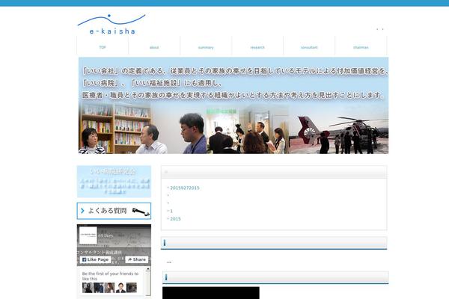The height and width of the screenshot is (299, 449).
Task: Click the Facebook page profile picture
Action: click(88, 235)
